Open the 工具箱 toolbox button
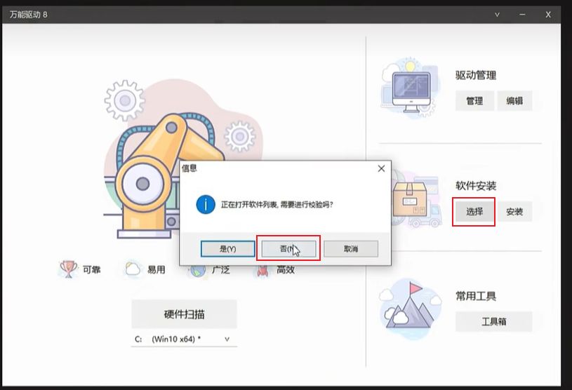 (493, 322)
